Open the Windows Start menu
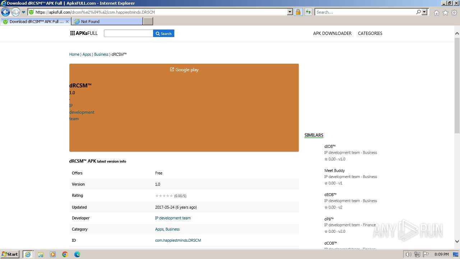Screen dimensions: 460x259 [10, 254]
